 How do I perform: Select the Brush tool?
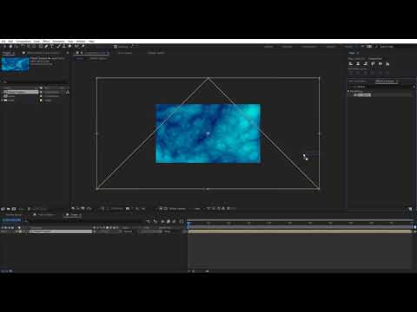(58, 46)
